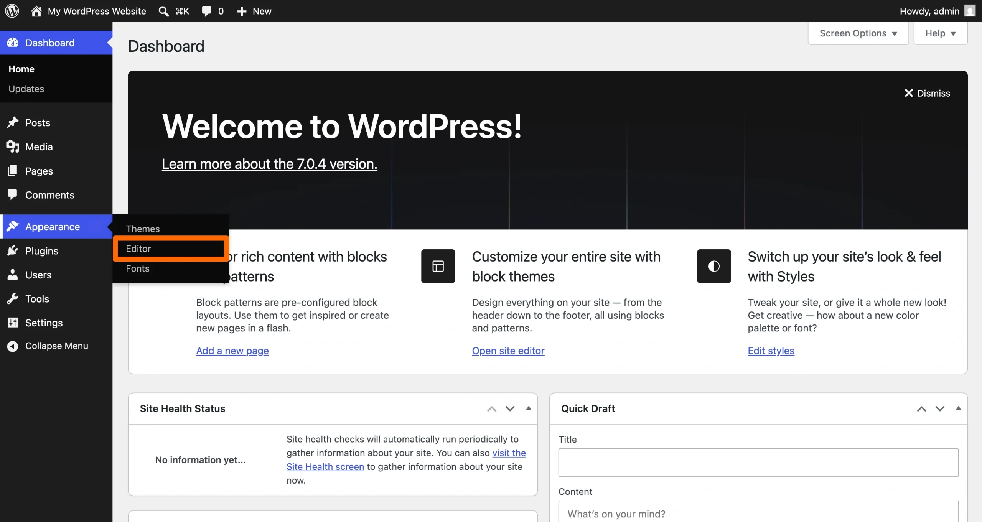Click Collapse Menu text
The image size is (982, 522).
pos(57,346)
